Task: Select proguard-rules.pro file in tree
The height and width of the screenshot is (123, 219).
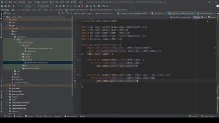Action: click(20, 83)
